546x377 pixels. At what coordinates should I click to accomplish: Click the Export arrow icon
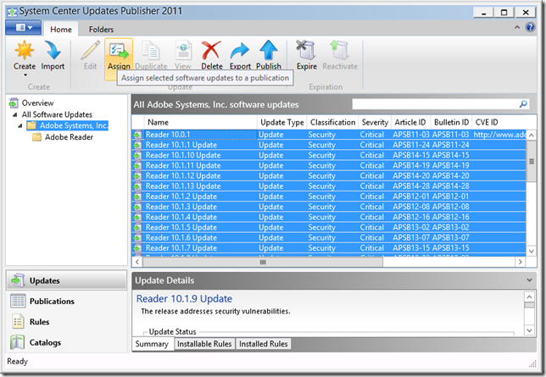[x=240, y=51]
